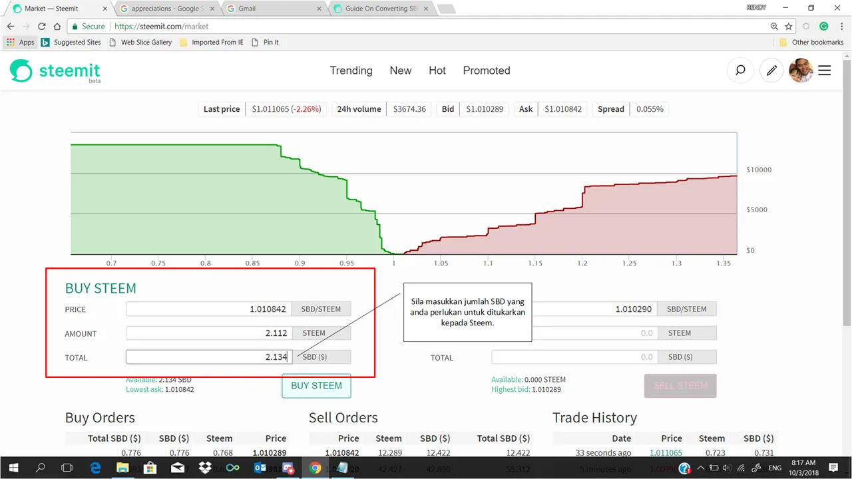The height and width of the screenshot is (479, 852).
Task: Open Imported From IE bookmarks folder
Action: [212, 42]
